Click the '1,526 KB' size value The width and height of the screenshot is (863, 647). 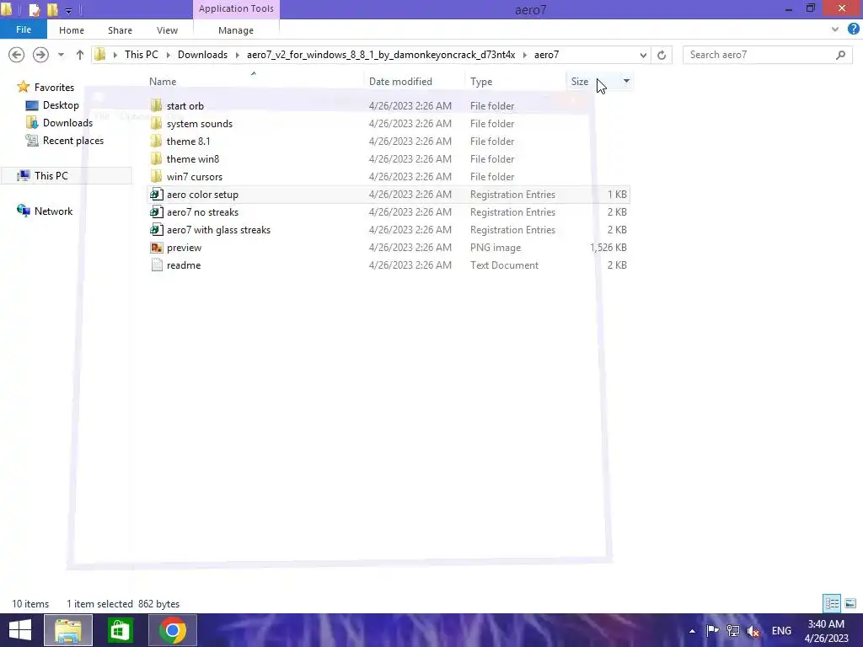[x=608, y=248]
